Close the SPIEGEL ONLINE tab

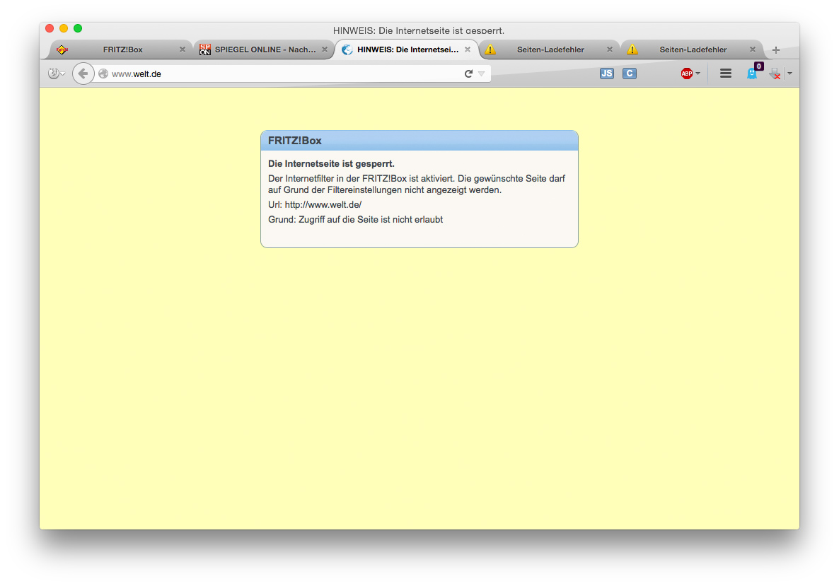point(325,49)
